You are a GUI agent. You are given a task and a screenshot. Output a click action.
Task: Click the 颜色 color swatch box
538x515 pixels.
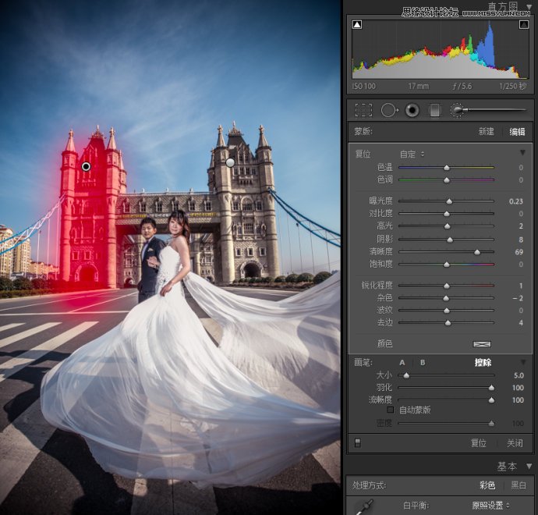coord(482,343)
